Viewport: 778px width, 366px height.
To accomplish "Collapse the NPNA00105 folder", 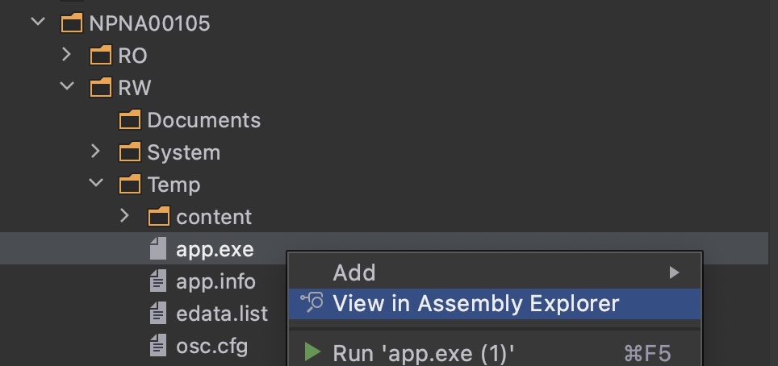I will click(38, 22).
